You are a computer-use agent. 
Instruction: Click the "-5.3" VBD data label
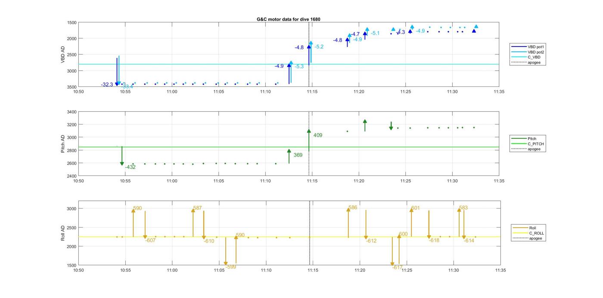pyautogui.click(x=299, y=67)
